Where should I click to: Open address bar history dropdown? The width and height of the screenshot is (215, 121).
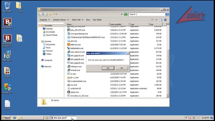(122, 14)
